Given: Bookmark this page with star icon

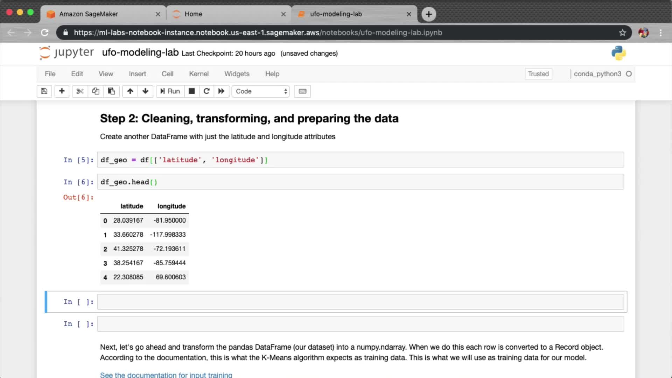Looking at the screenshot, I should [622, 33].
